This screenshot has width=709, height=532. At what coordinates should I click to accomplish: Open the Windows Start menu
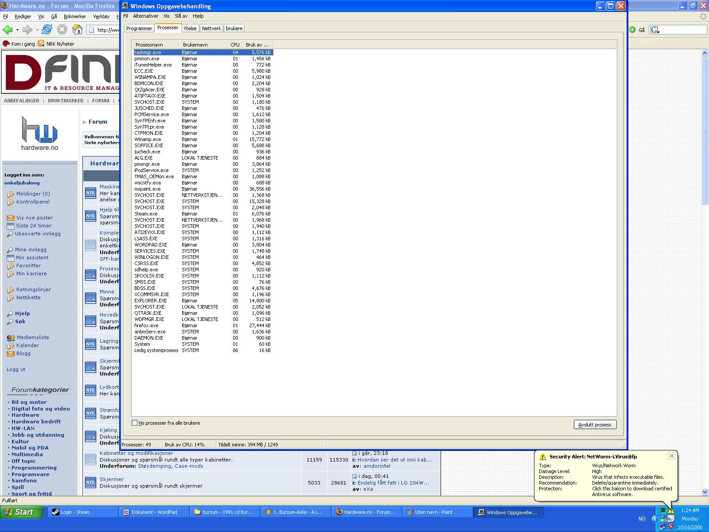[x=22, y=512]
